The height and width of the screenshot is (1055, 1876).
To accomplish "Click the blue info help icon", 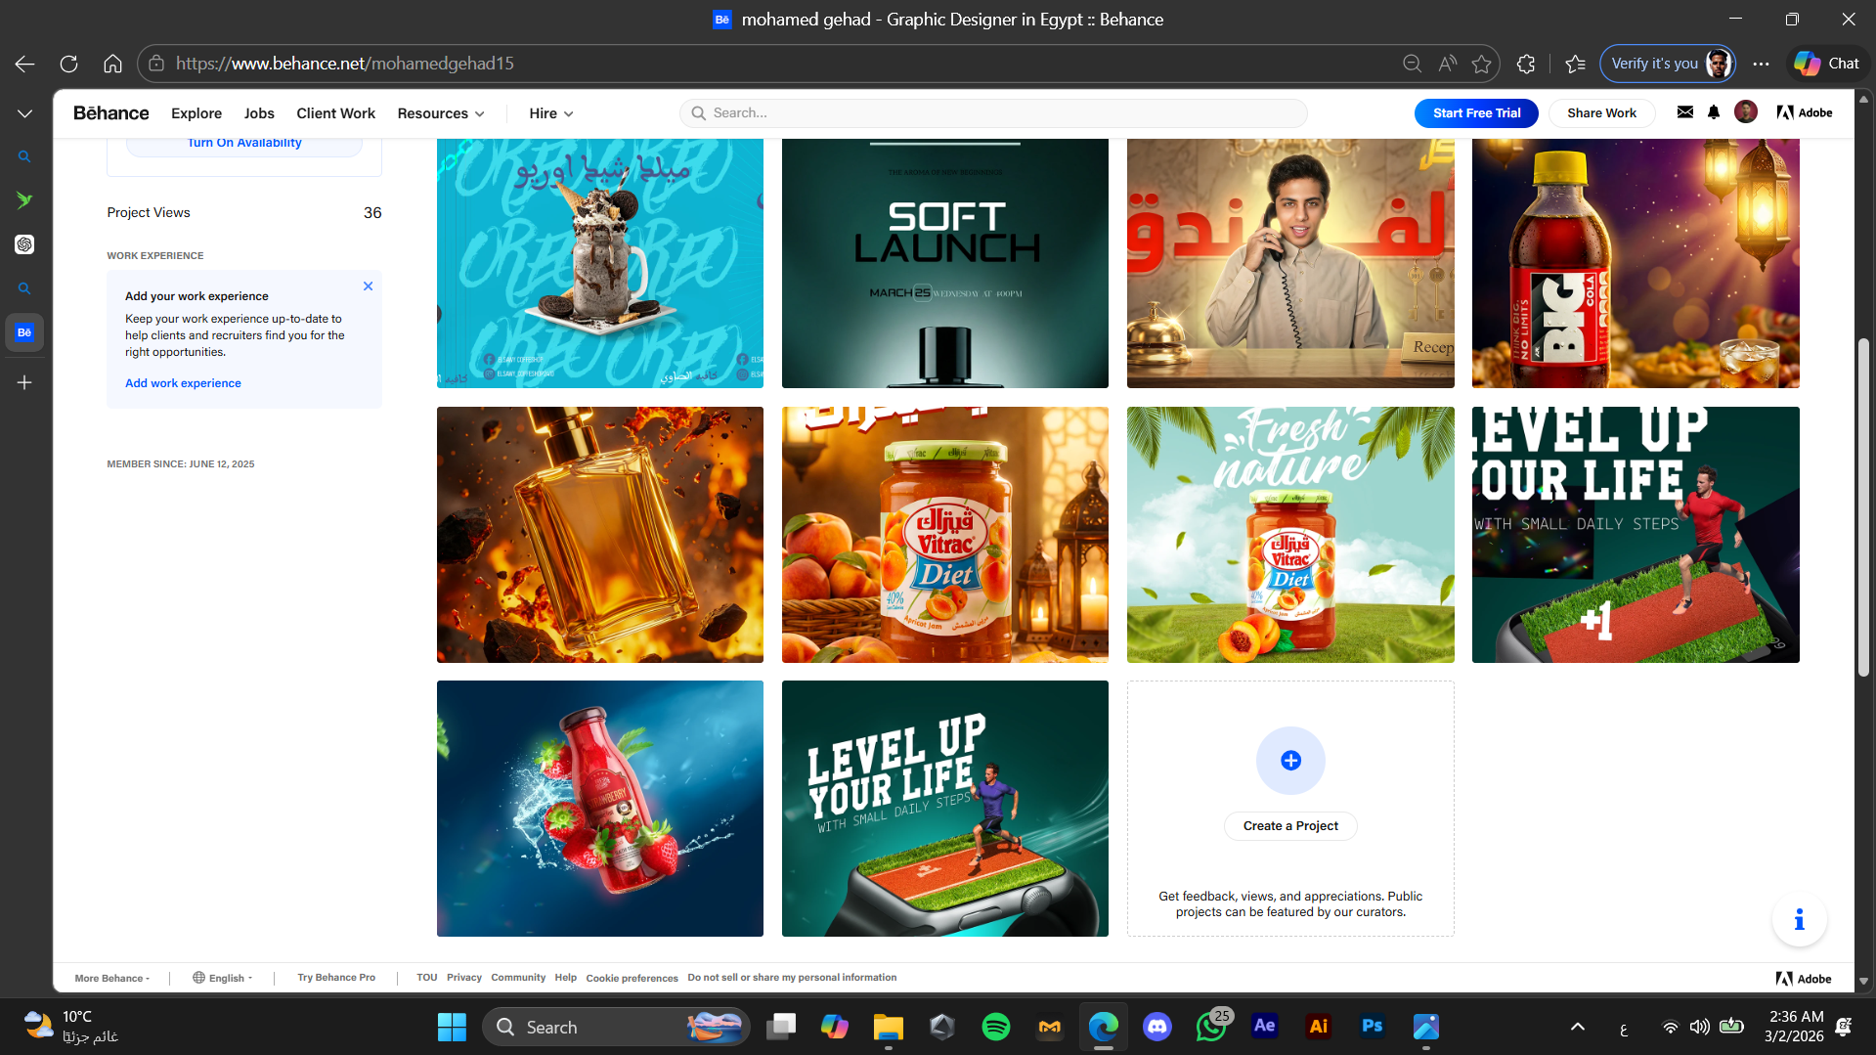I will pos(1799,919).
